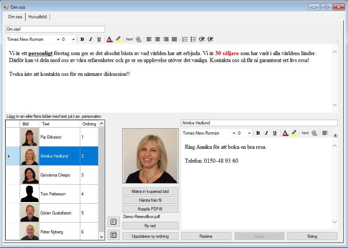348x248 pixels.
Task: Toggle bold in Annika Hedlund editor toolbar
Action: [x=258, y=133]
